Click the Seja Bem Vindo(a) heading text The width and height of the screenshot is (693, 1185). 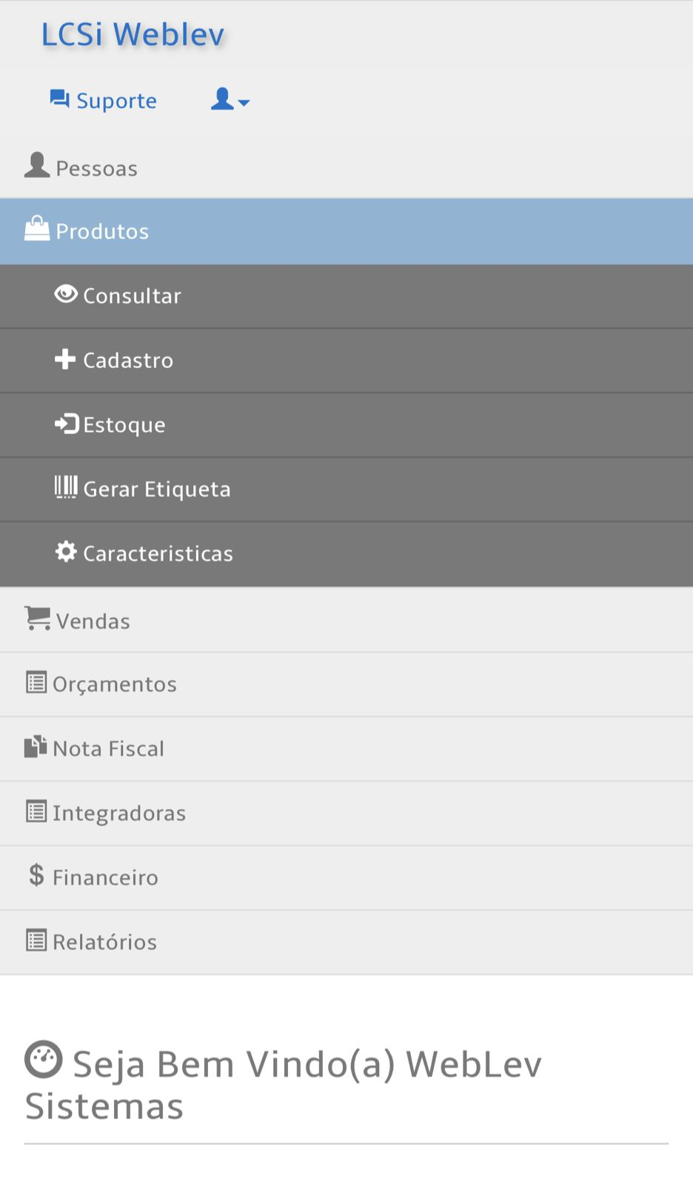(307, 1065)
